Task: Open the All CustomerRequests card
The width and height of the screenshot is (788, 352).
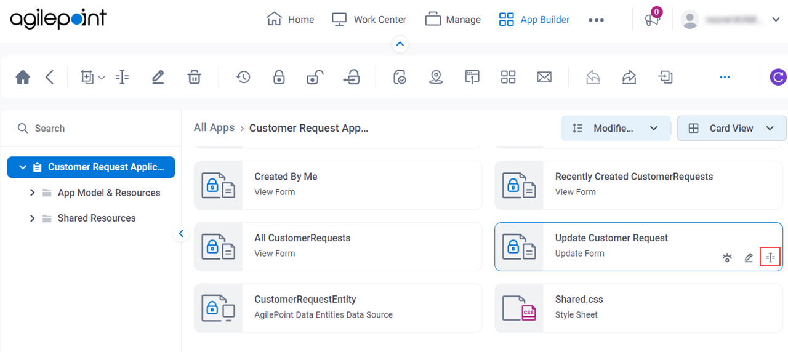Action: click(x=338, y=247)
